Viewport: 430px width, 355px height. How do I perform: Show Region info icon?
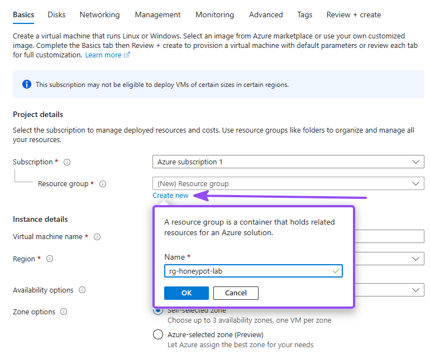(x=50, y=259)
